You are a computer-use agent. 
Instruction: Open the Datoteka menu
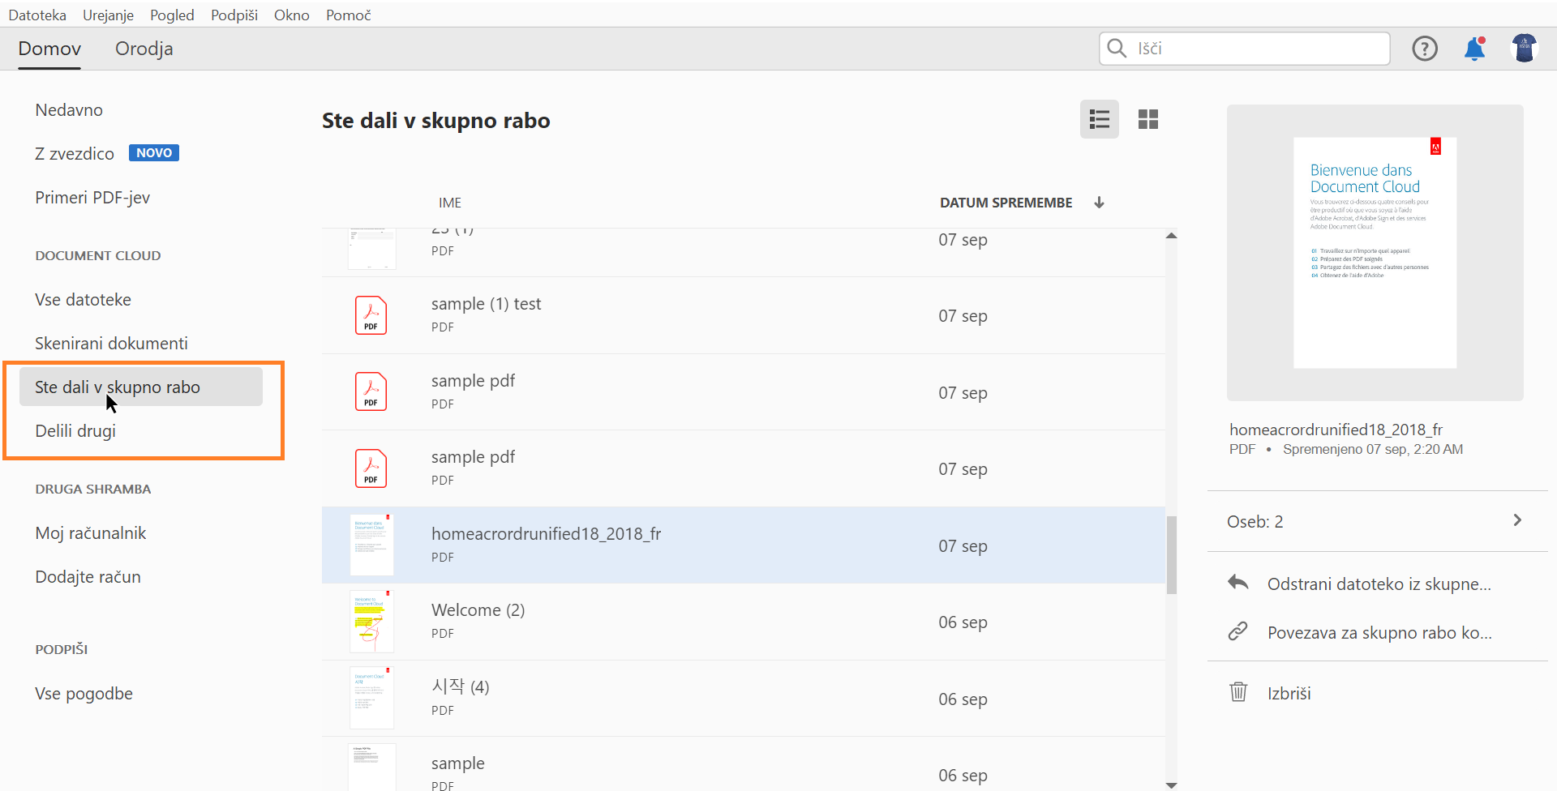[37, 15]
